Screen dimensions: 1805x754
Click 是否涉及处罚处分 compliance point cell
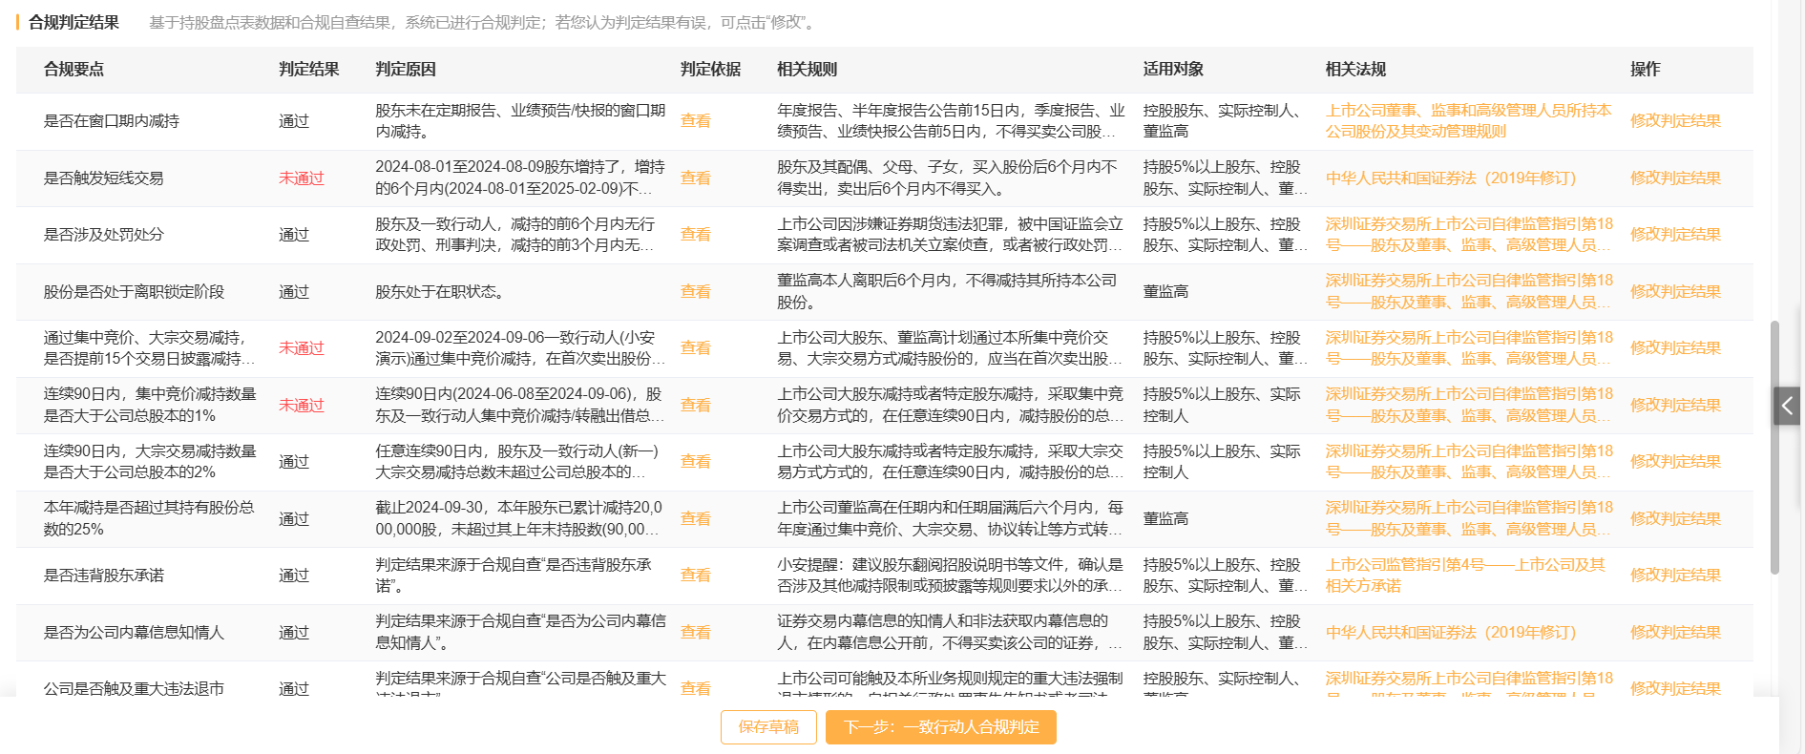[103, 235]
